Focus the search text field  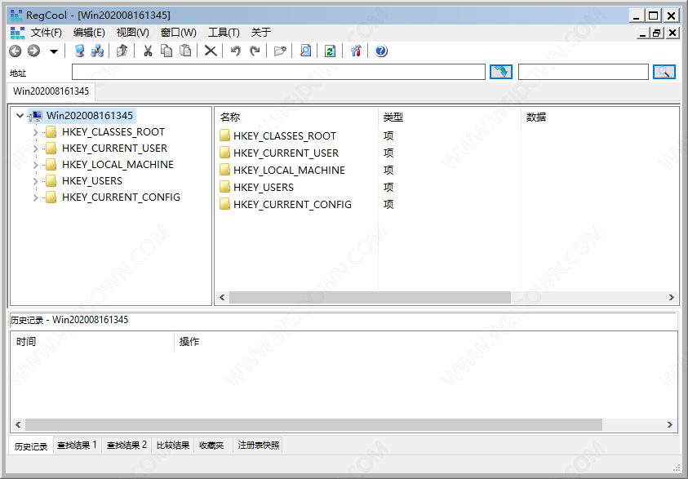584,72
